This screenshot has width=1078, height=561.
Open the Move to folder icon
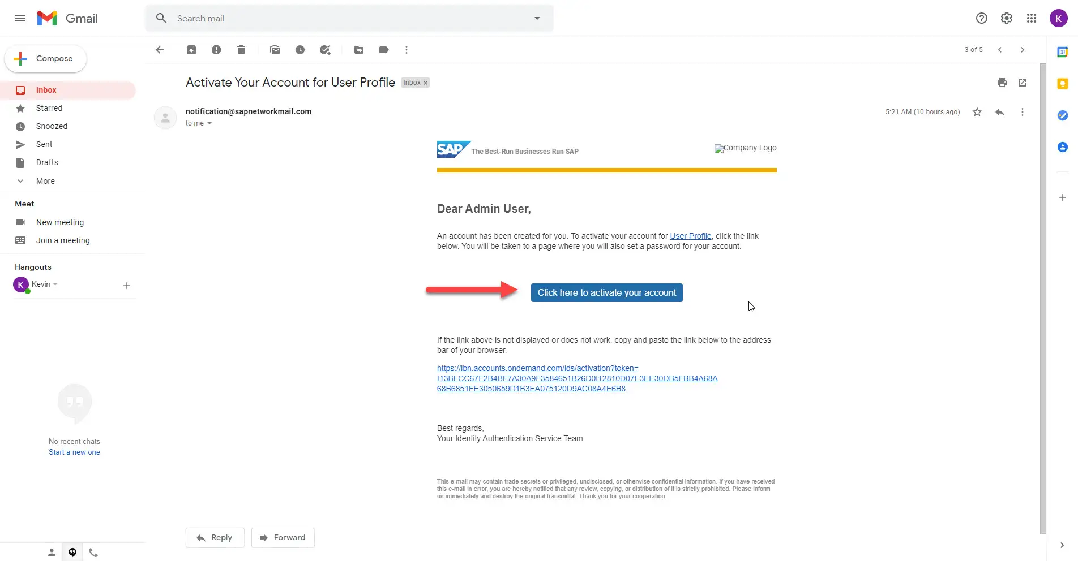click(x=359, y=50)
